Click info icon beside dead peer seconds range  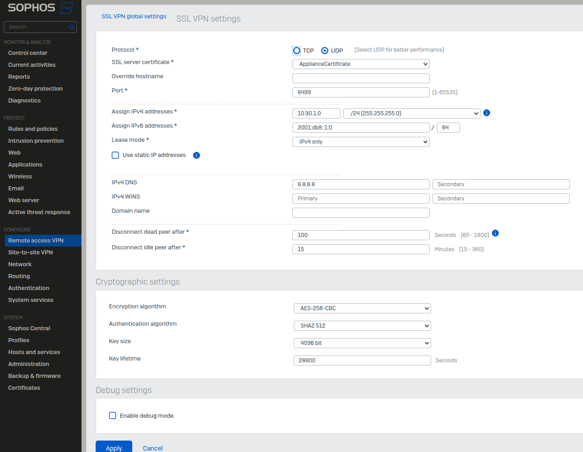pyautogui.click(x=495, y=233)
